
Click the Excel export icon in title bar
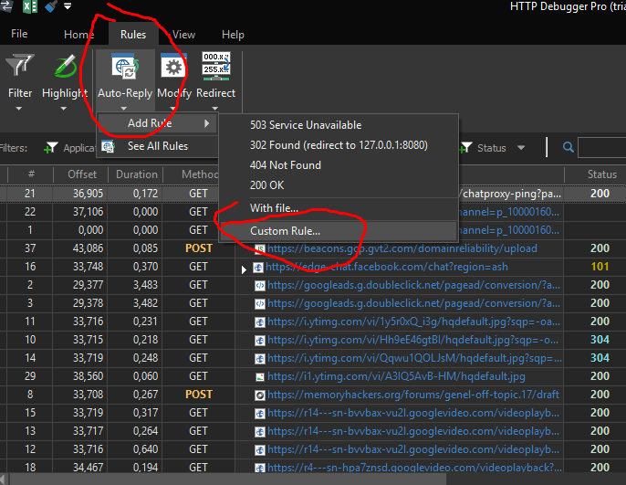click(x=30, y=6)
